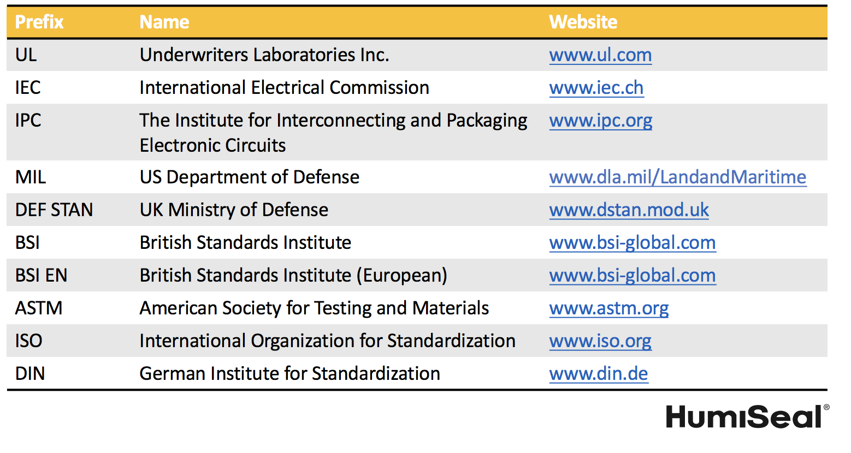Select the Underwriters Laboratories Inc. cell

(264, 55)
